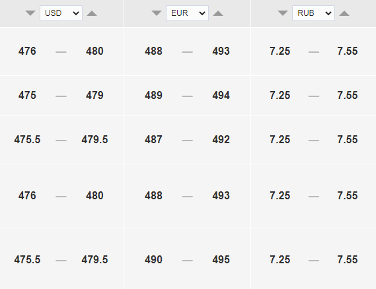The image size is (376, 289).
Task: Click the 479 USD sell rate
Action: point(94,96)
